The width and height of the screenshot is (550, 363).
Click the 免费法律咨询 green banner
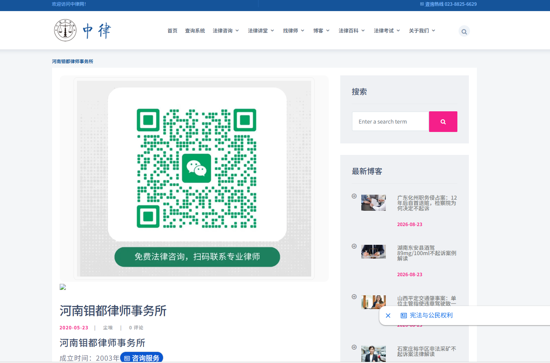197,257
